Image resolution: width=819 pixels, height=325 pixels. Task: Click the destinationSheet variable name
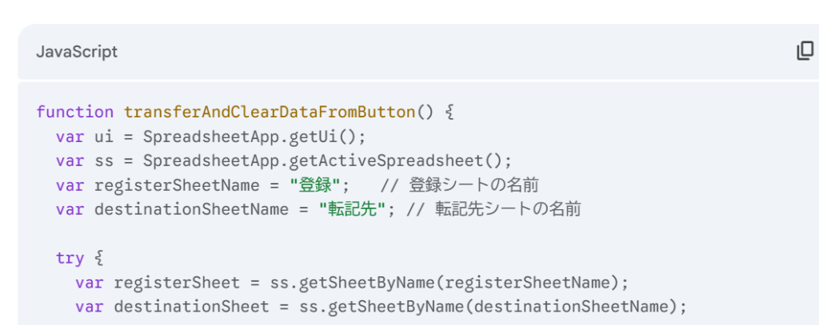click(x=191, y=307)
